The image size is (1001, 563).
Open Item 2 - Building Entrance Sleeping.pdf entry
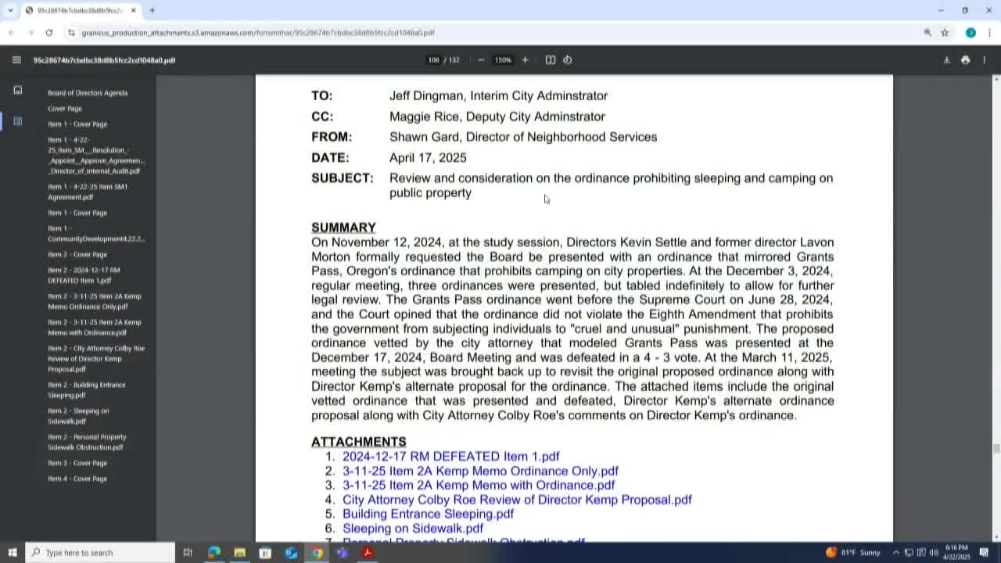[x=87, y=390]
